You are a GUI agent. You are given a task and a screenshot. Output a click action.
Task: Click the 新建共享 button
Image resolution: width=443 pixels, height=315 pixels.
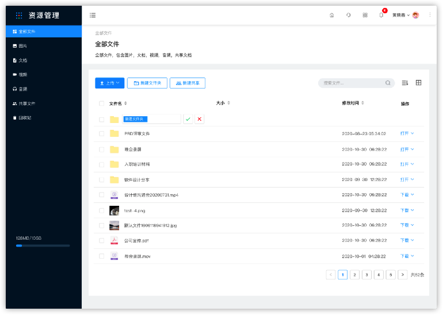click(x=188, y=83)
